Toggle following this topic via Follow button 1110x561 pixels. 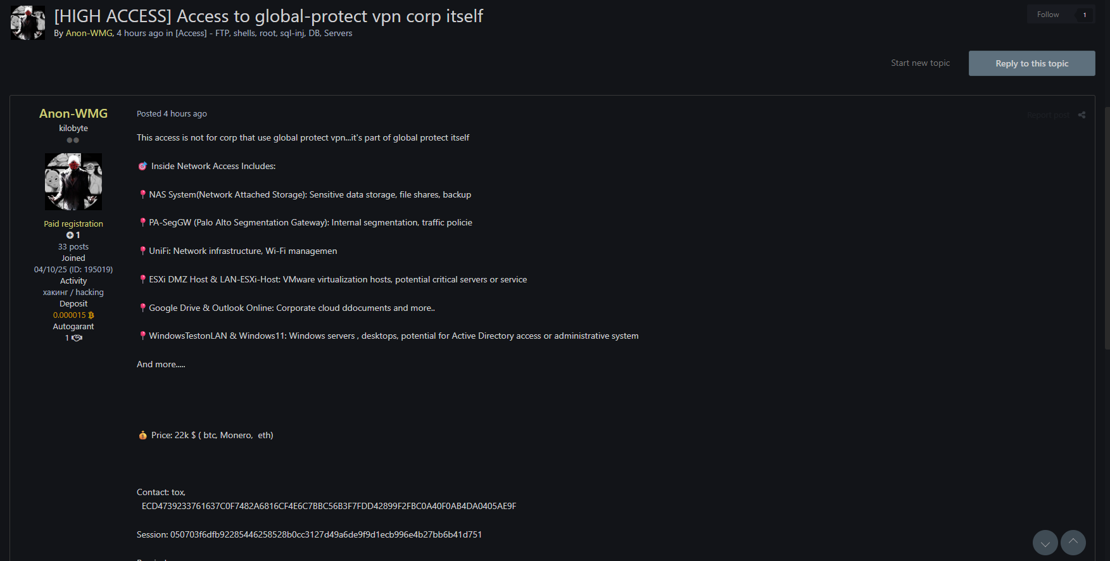(1048, 13)
